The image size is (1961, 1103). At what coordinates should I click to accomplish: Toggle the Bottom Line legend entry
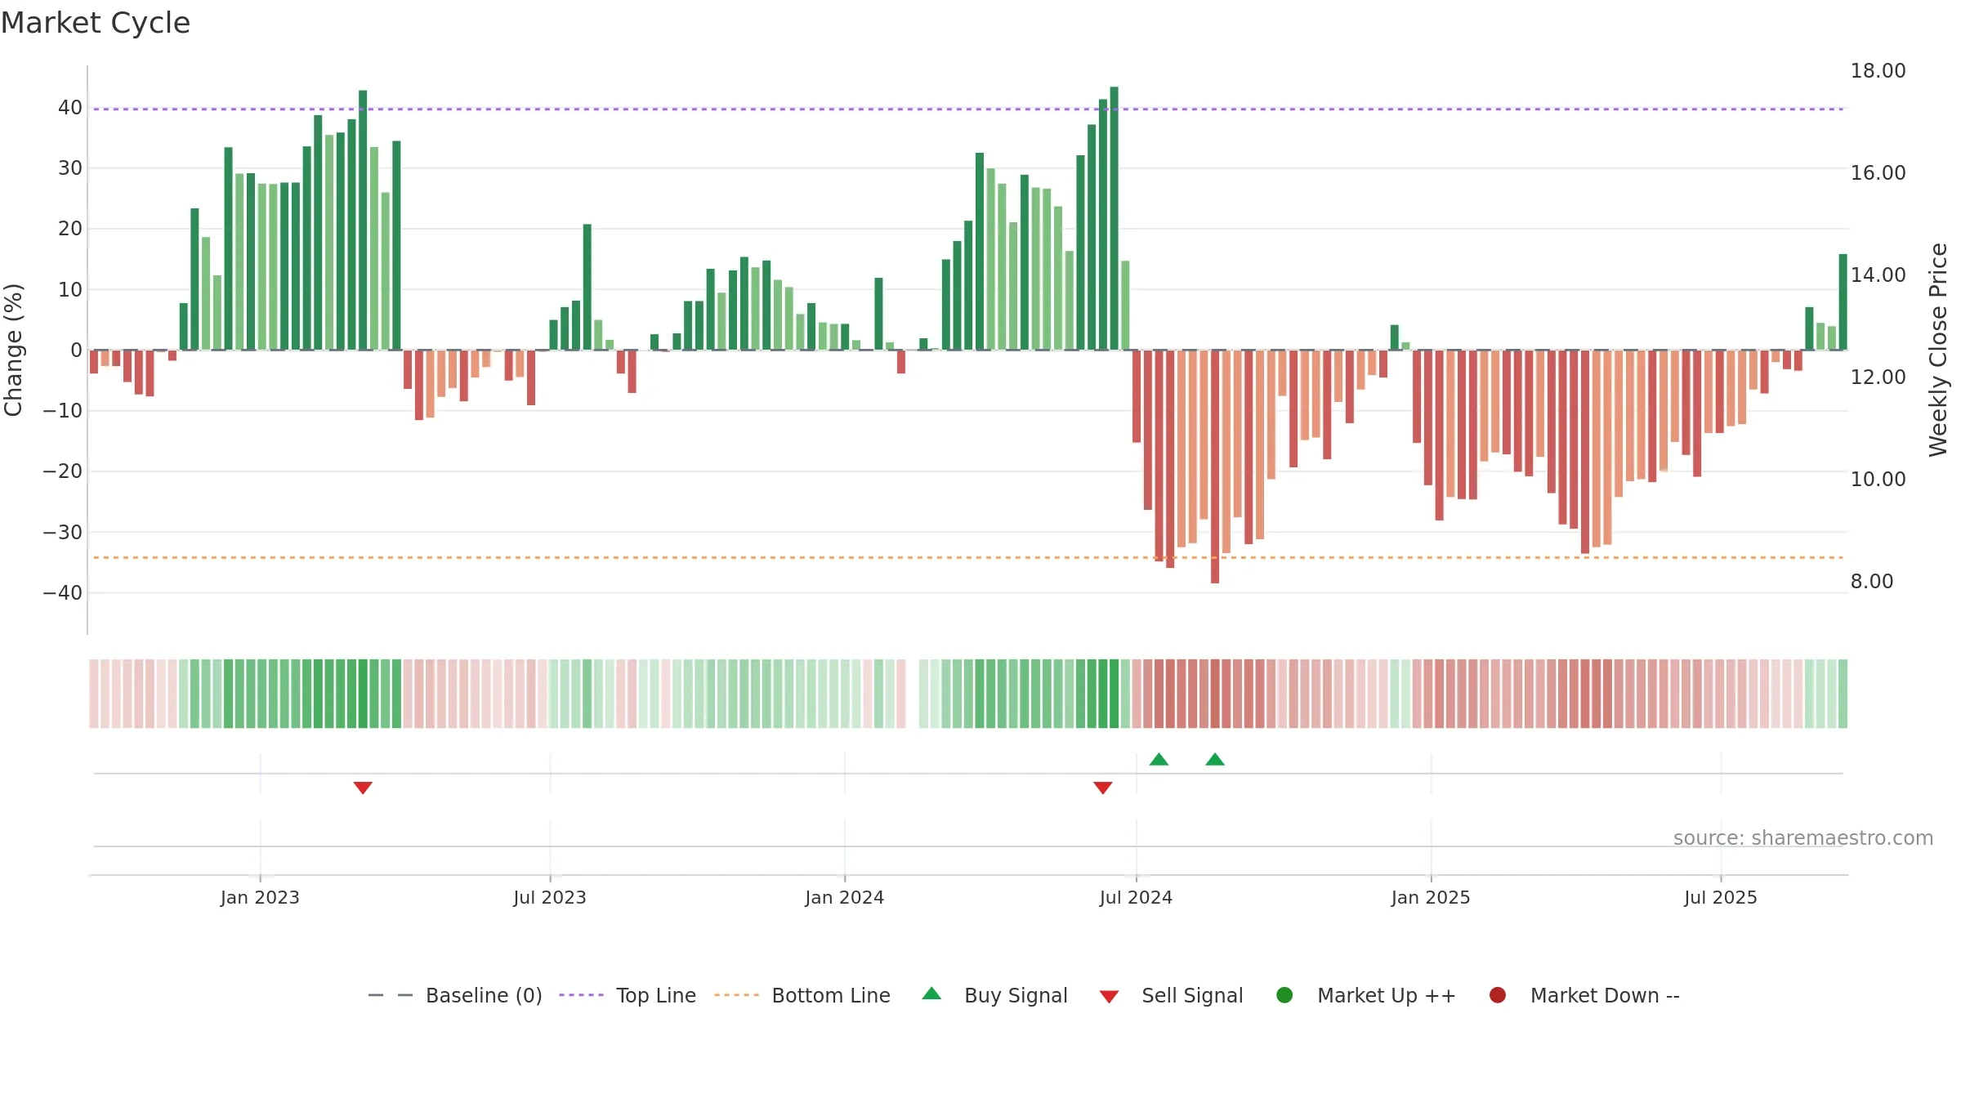[x=802, y=995]
